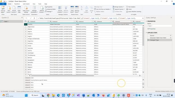Image resolution: width=175 pixels, height=98 pixels.
Task: Open Column5 filter dropdown arrow
Action: (x=131, y=22)
